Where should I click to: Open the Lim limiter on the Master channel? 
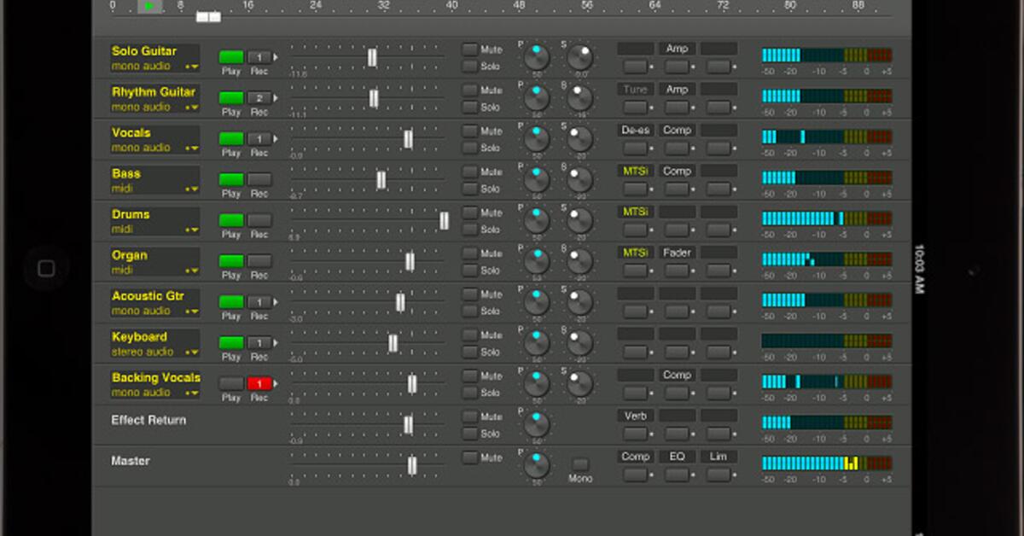click(x=719, y=457)
